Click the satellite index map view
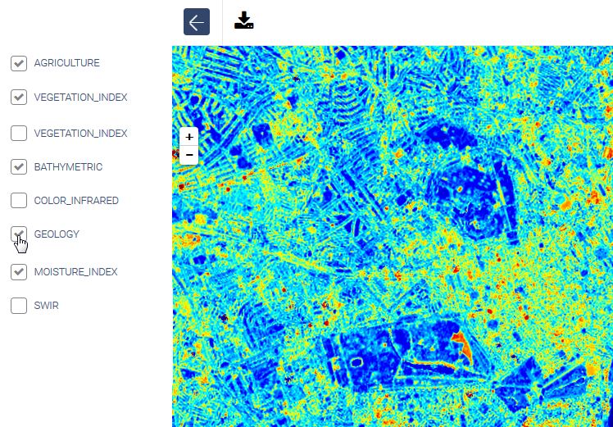The height and width of the screenshot is (427, 613). [393, 237]
